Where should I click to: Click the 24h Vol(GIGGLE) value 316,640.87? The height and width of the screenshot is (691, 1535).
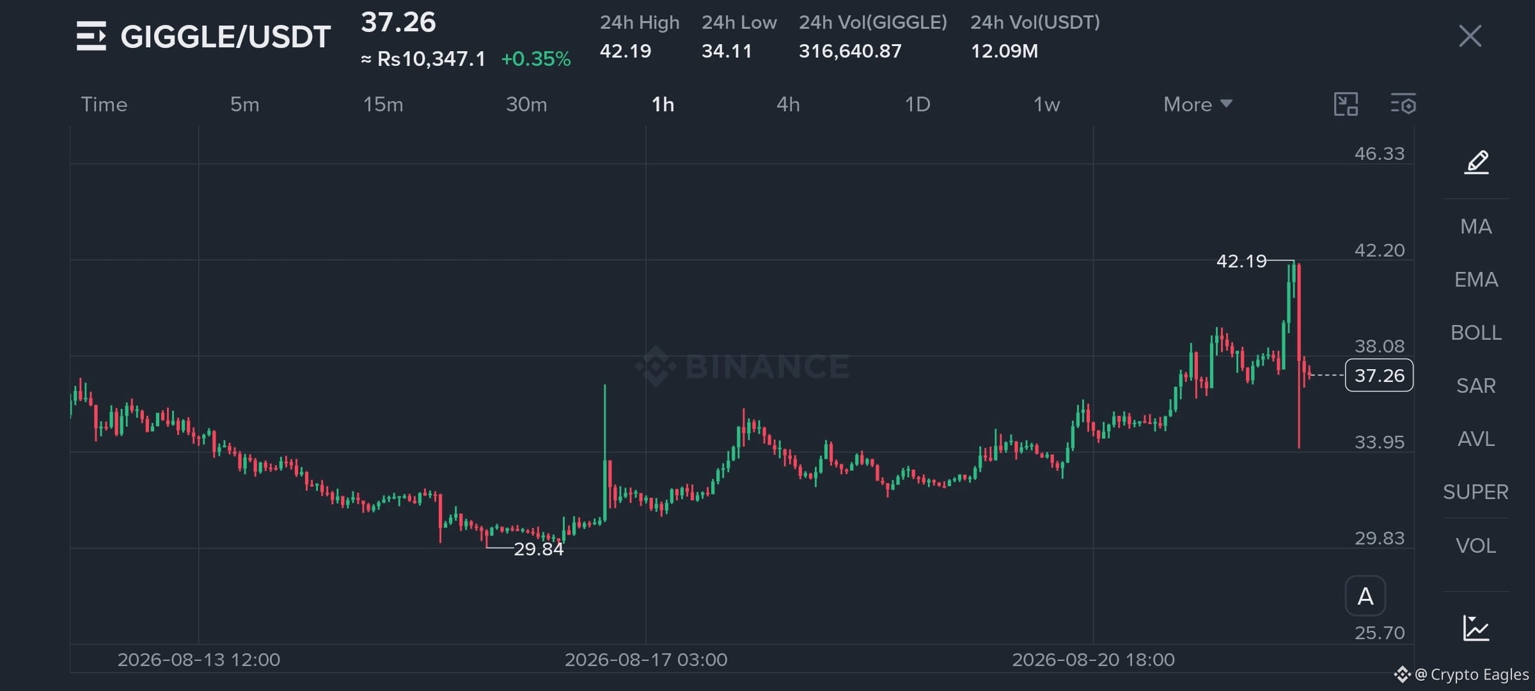click(x=850, y=51)
